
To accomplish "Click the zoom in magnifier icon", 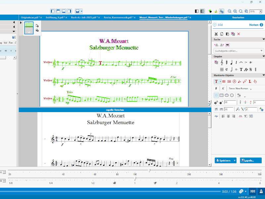I will [x=235, y=11].
